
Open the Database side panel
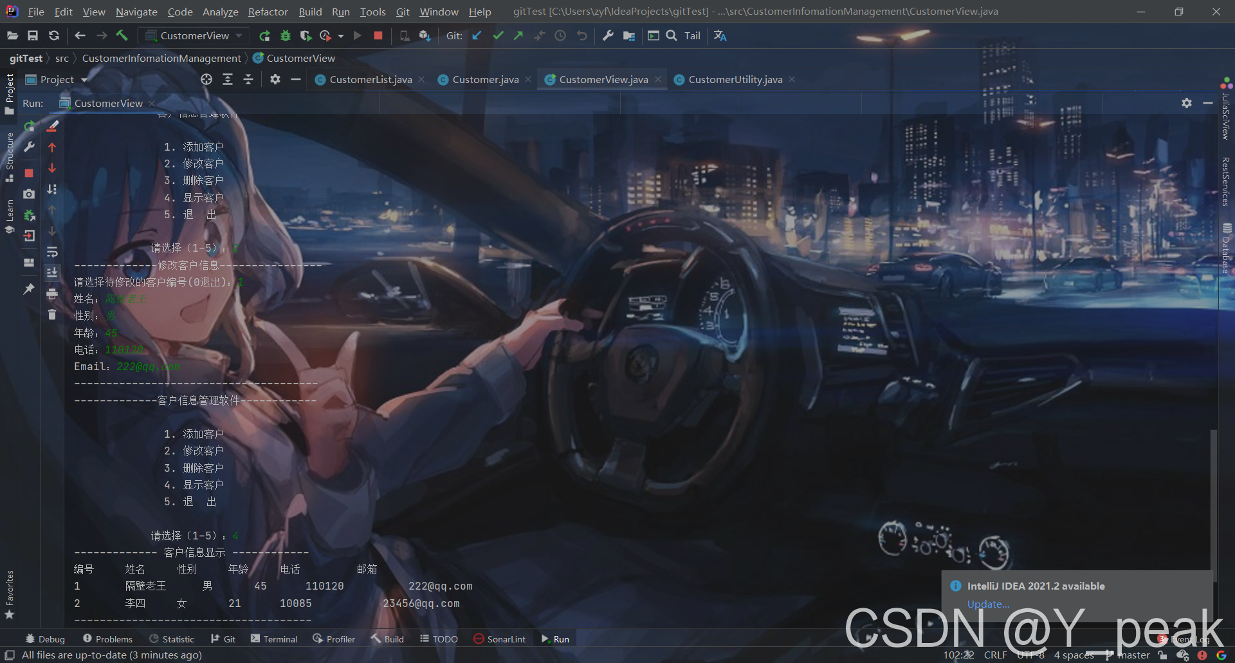[1226, 249]
